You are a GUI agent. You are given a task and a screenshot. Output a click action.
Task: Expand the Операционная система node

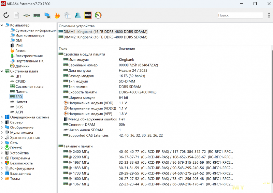2,117
